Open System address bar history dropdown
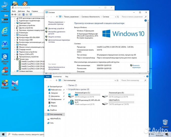The image size is (171, 137). pos(116,17)
